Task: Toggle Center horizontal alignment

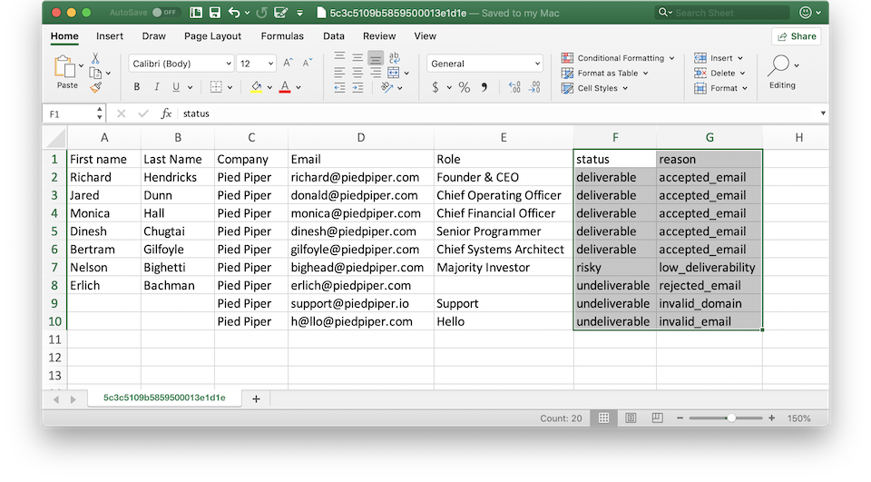Action: tap(357, 73)
